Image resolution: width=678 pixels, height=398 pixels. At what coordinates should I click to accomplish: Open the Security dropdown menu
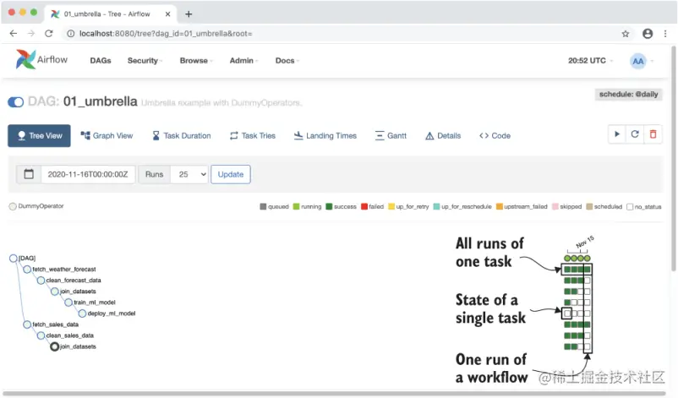145,61
